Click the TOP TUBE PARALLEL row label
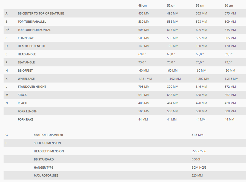Screen dimensions: 246x182 pyautogui.click(x=32, y=22)
